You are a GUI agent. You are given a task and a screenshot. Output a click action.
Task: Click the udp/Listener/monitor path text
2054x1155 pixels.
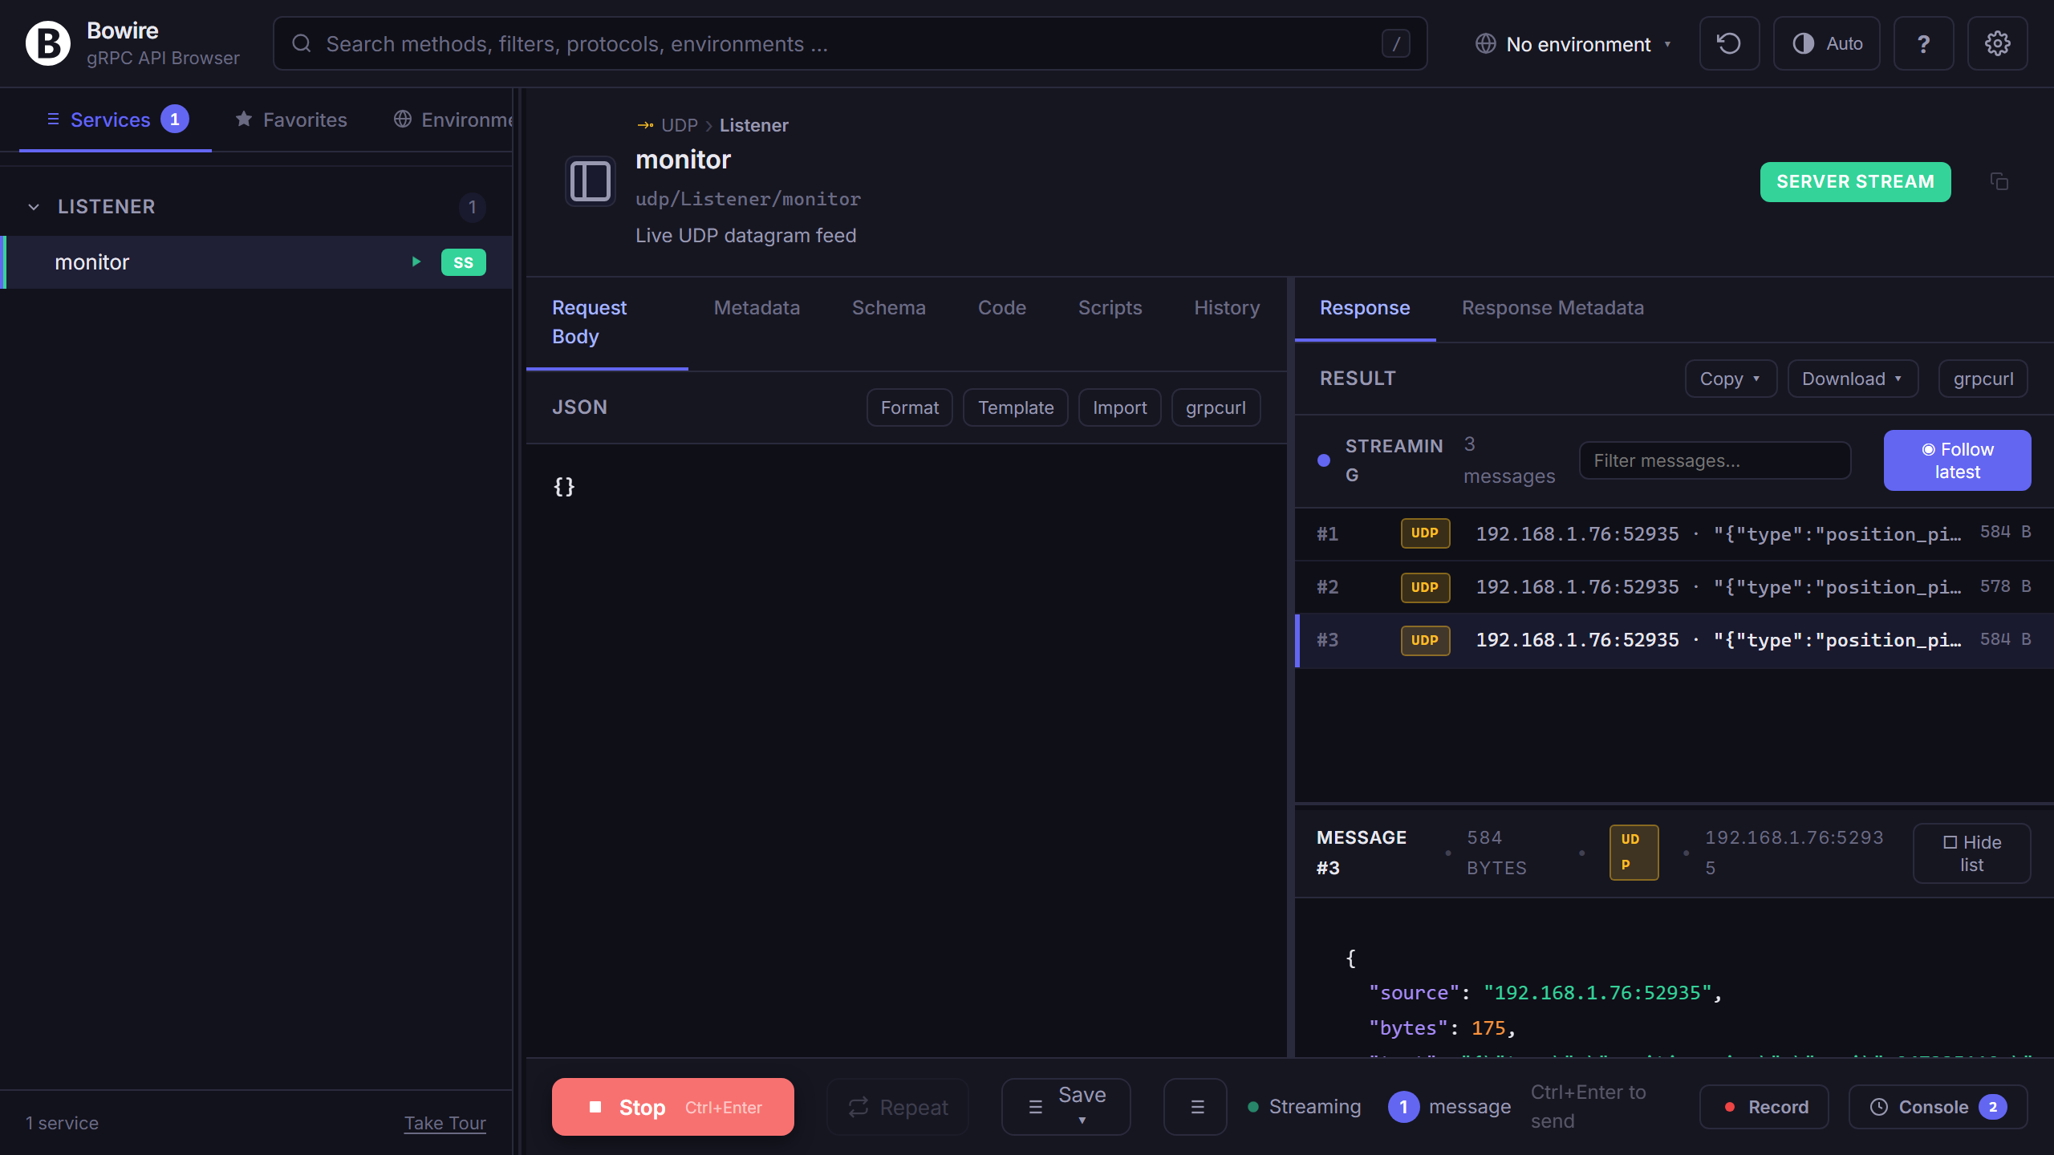[748, 199]
